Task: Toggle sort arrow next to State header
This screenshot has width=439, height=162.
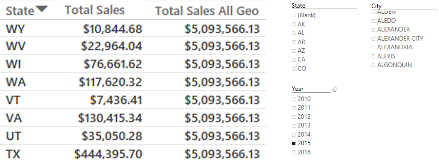Action: coord(42,9)
